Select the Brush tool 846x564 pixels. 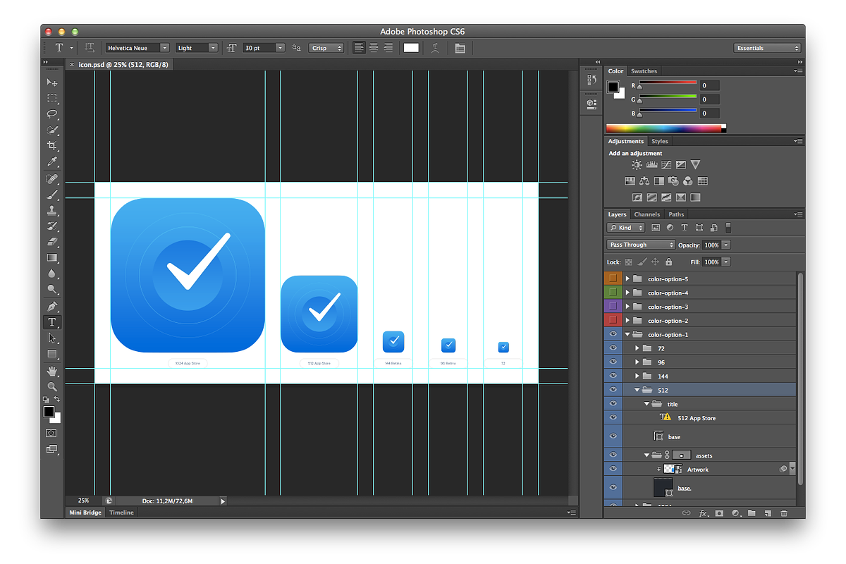coord(52,195)
